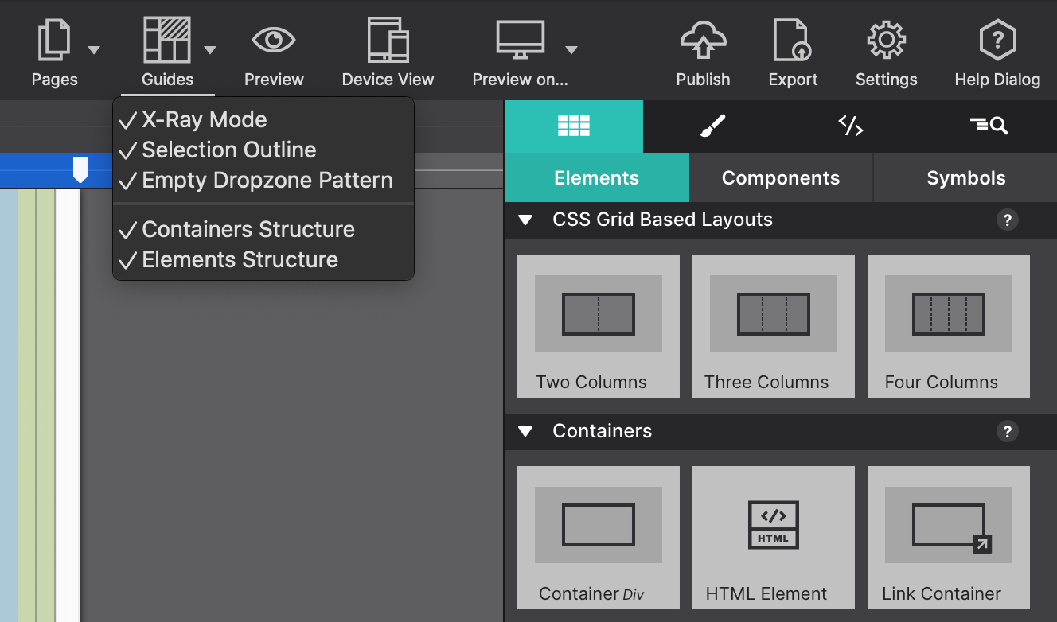Open Preview with the eye icon

(274, 40)
